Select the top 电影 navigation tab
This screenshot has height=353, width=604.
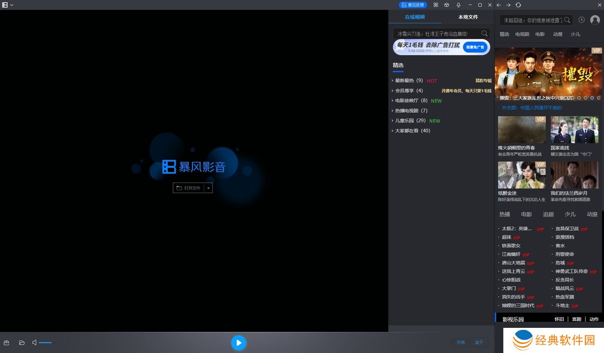point(540,34)
